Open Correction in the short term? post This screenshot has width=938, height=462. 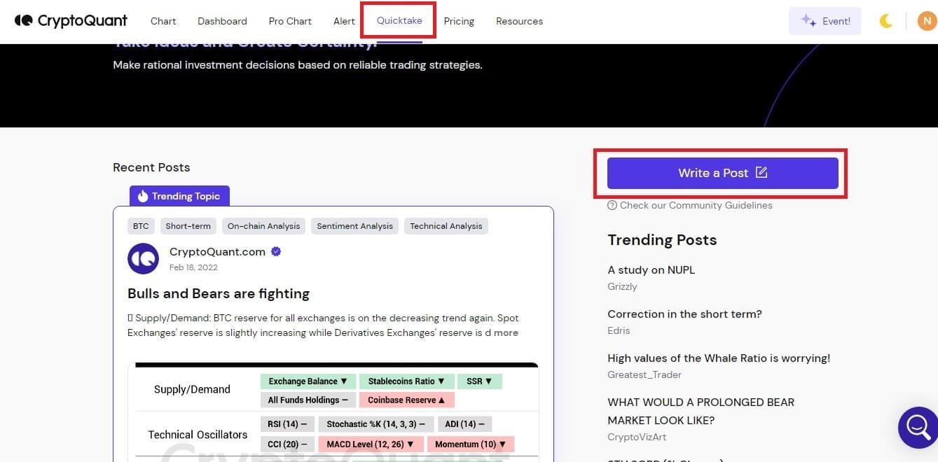tap(684, 314)
